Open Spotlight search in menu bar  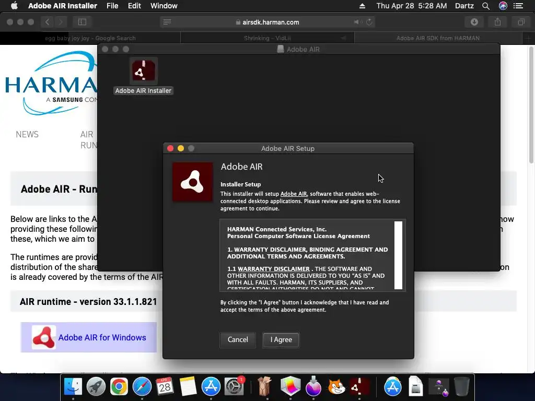pos(486,6)
